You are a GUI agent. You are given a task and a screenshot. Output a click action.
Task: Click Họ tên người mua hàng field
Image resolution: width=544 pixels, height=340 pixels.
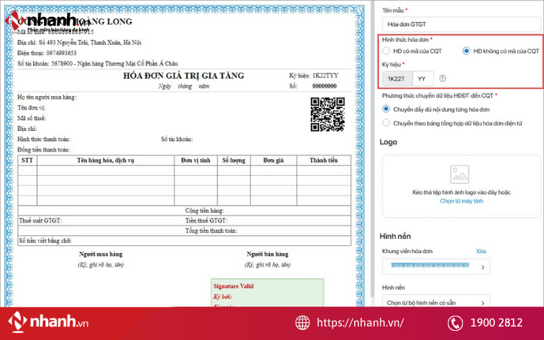[47, 97]
